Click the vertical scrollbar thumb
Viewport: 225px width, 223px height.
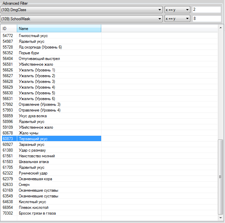click(220, 177)
